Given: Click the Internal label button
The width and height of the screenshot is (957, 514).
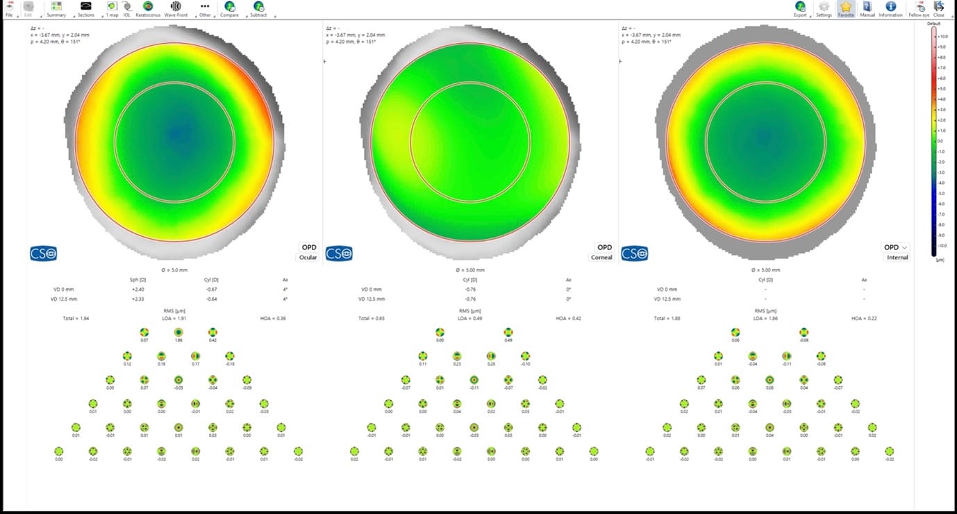Looking at the screenshot, I should pyautogui.click(x=897, y=258).
